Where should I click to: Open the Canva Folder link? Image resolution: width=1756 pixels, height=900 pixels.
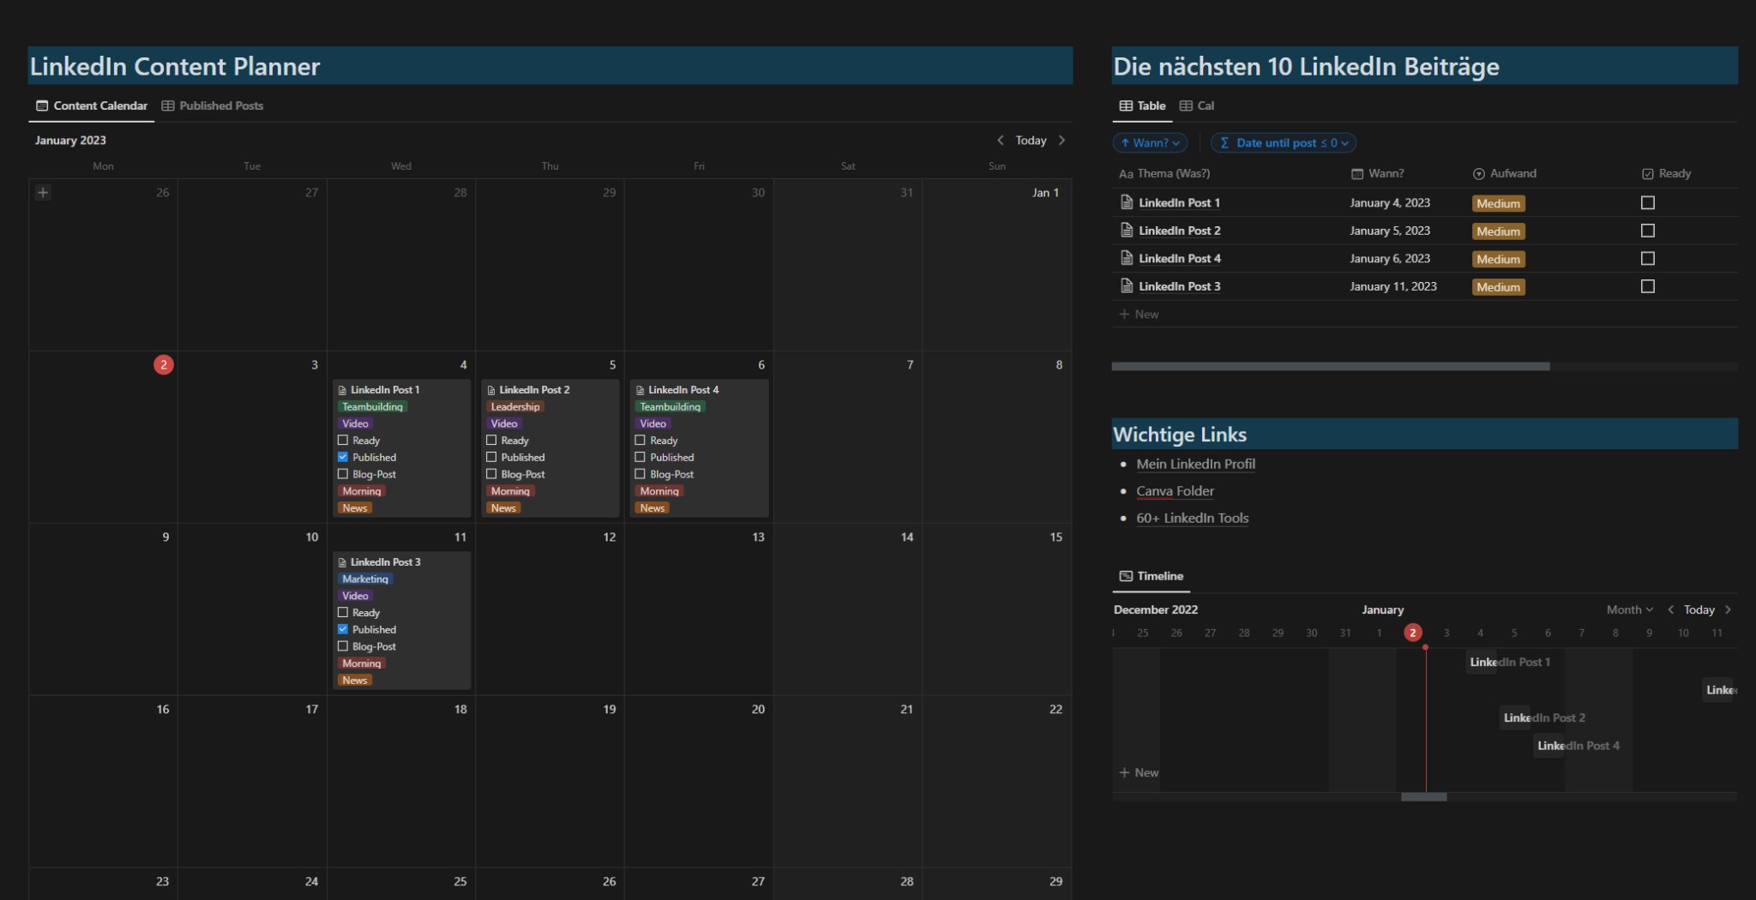[x=1175, y=490]
